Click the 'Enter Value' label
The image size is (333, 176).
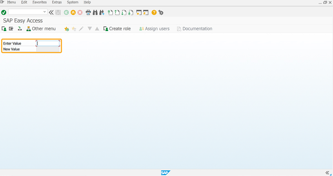click(12, 43)
